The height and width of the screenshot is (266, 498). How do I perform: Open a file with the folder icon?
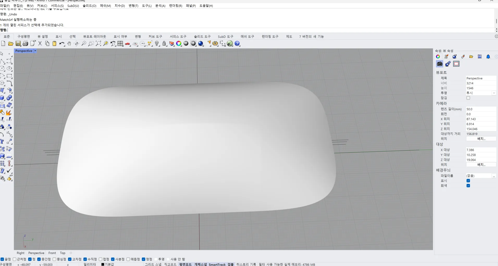(x=11, y=44)
